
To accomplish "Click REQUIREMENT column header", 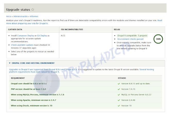I will tap(18, 78).
